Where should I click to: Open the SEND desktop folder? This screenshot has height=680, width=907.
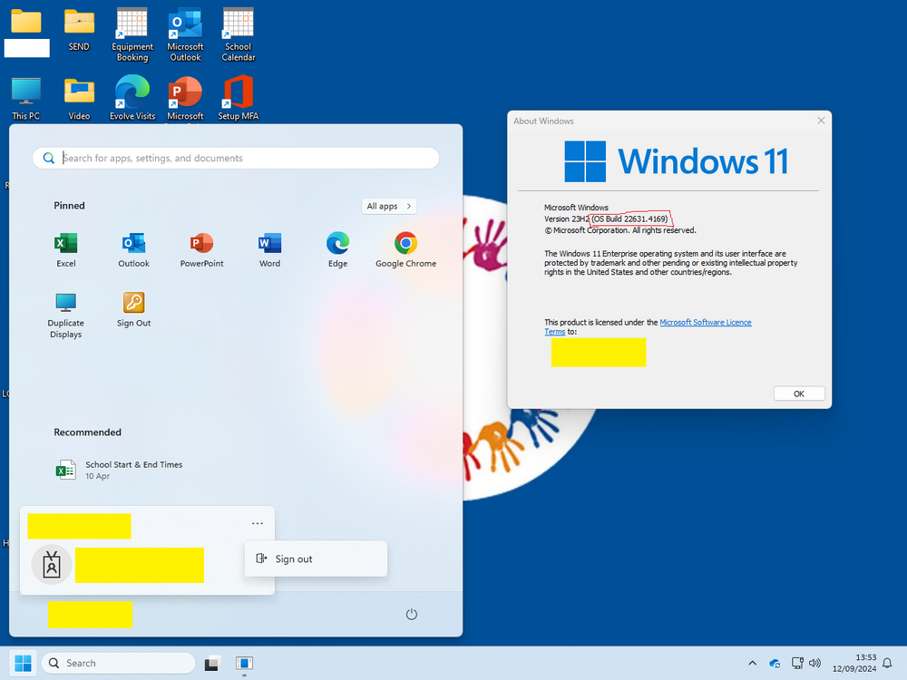tap(79, 30)
